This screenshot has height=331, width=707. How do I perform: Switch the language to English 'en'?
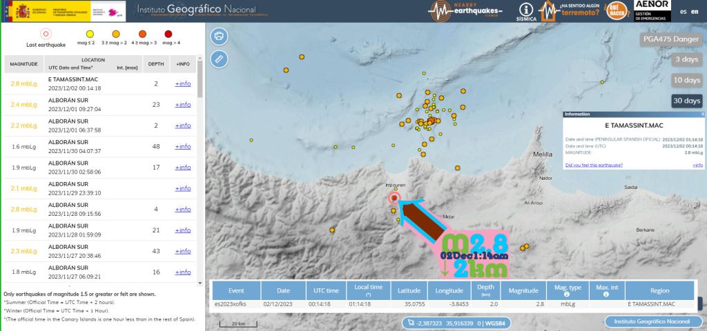point(696,11)
